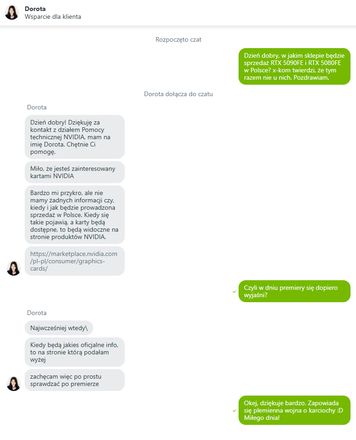This screenshot has height=440, width=356.
Task: Open the marketplace.nvidia.com graphics-cards link
Action: point(74,261)
